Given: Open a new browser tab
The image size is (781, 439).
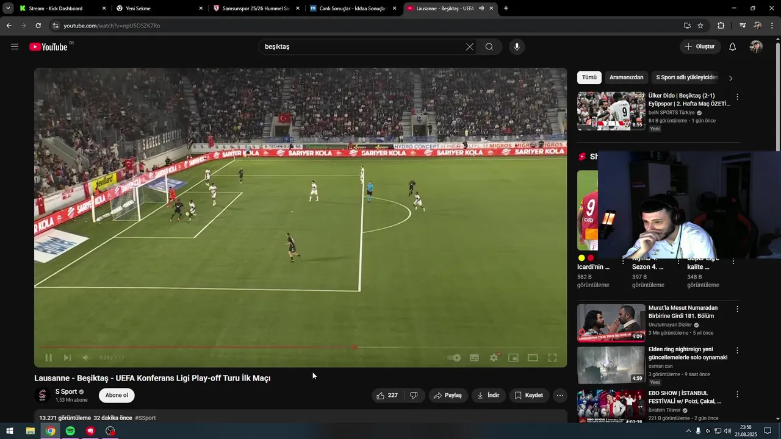Looking at the screenshot, I should [x=506, y=9].
